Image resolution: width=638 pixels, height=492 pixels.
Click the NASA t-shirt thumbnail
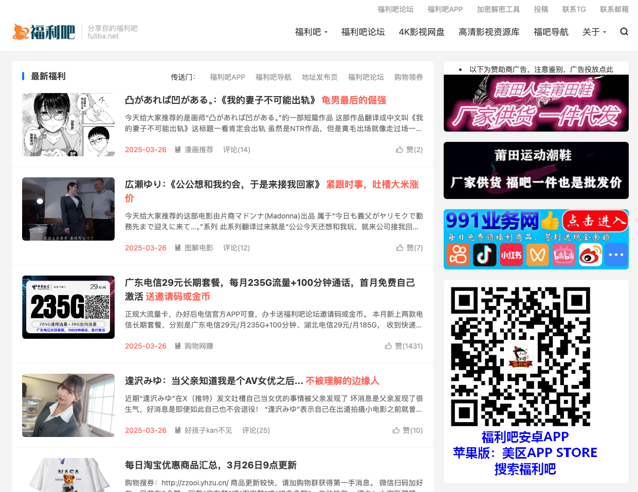(68, 475)
